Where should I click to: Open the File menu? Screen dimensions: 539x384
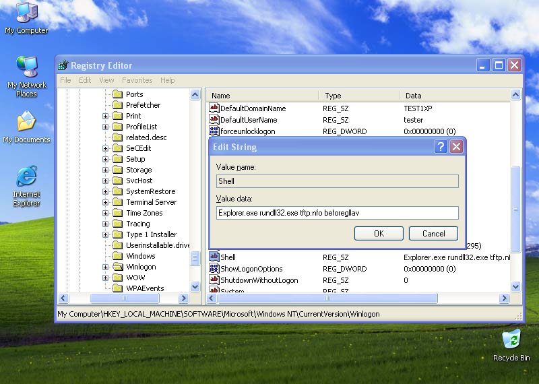point(65,80)
